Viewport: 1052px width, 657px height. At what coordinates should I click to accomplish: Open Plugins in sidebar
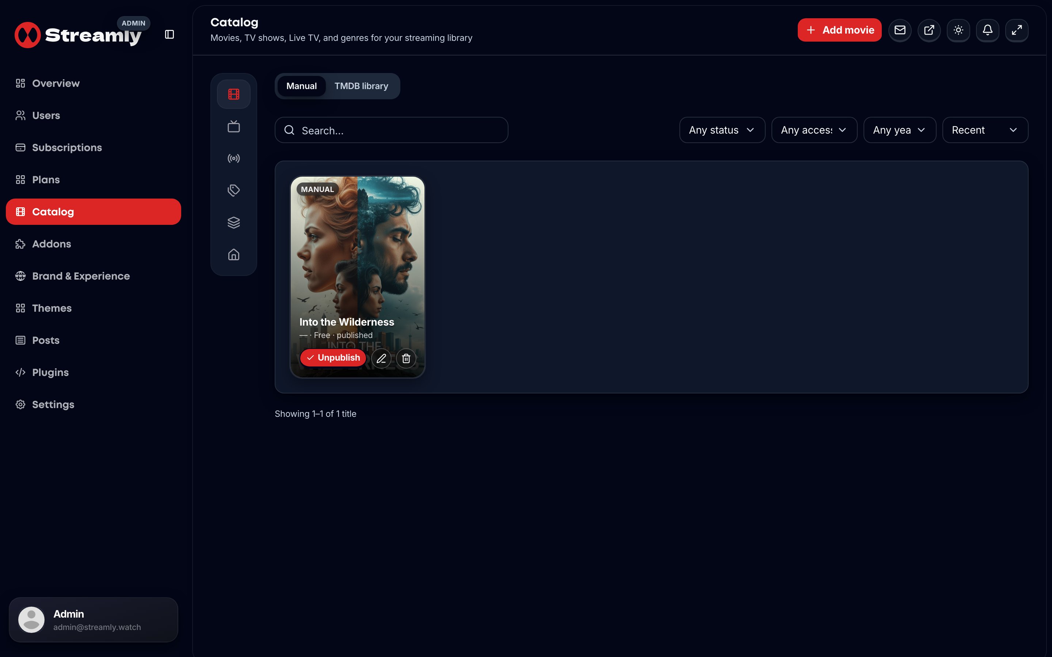(94, 372)
